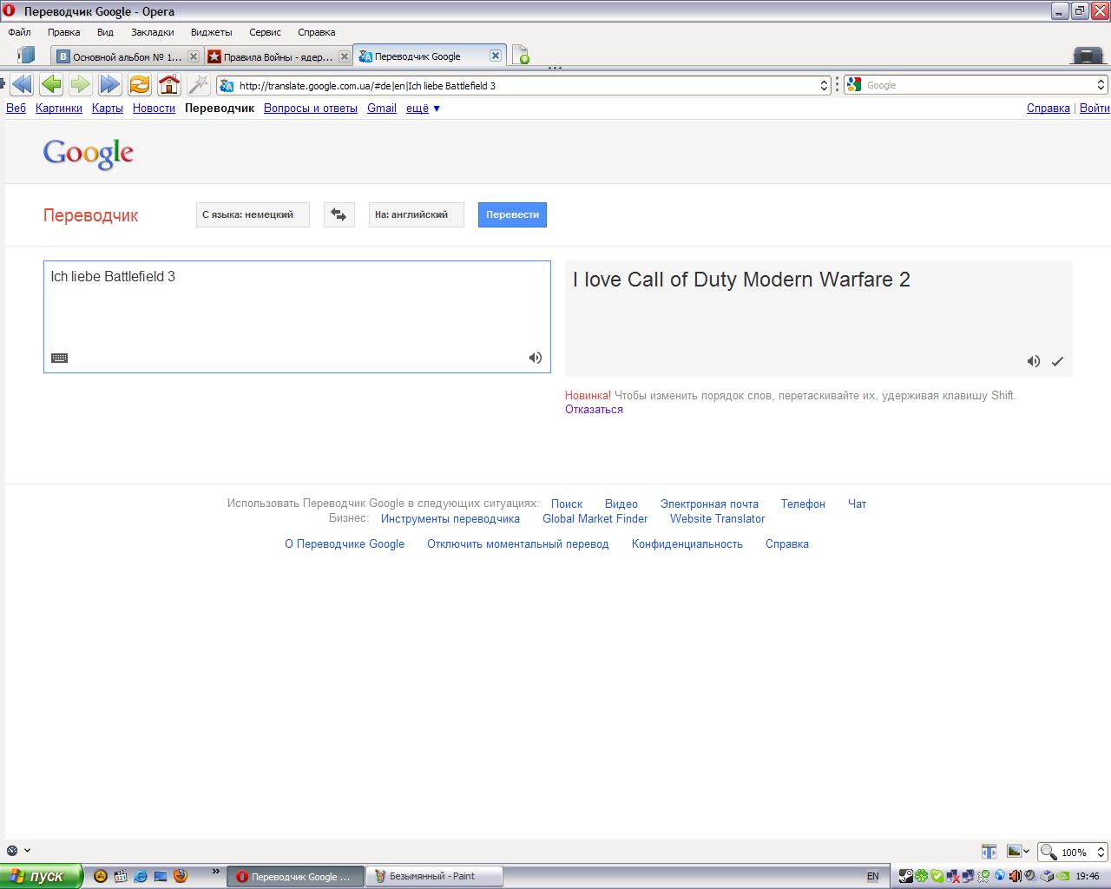Open the Global Market Finder link
Viewport: 1111px width, 889px height.
[595, 519]
